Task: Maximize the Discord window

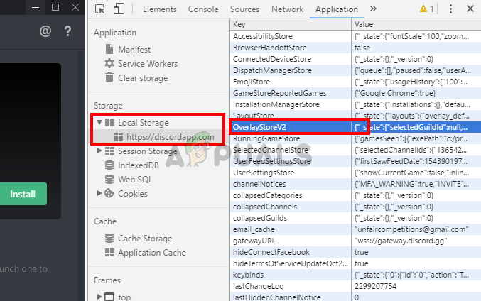Action: (x=55, y=7)
